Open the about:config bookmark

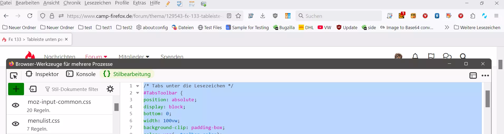152,28
